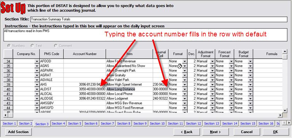
Task: Switch to Section 7 tab
Action: pyautogui.click(x=107, y=123)
